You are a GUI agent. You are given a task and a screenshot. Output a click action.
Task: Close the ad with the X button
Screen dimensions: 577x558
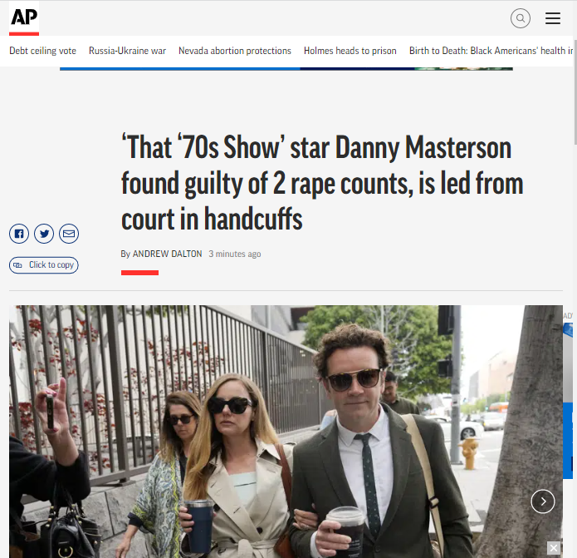point(554,548)
